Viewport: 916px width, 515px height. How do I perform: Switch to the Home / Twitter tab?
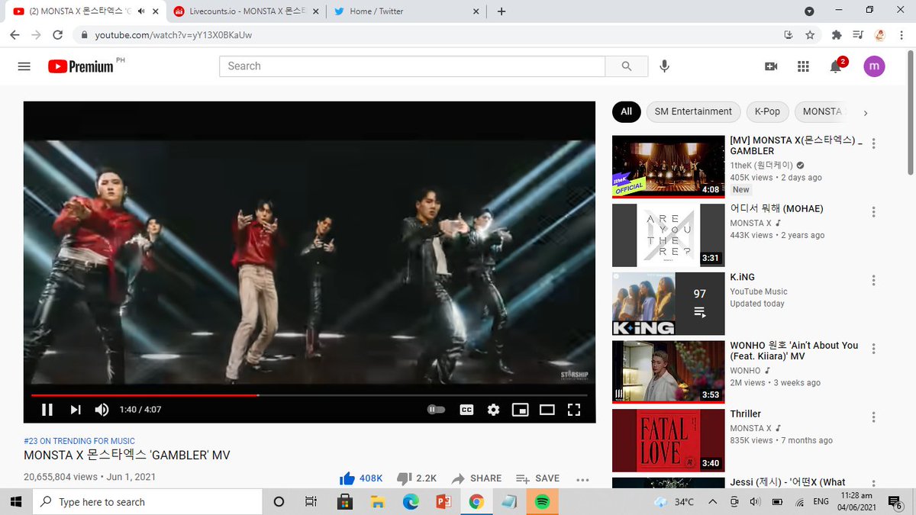(406, 11)
